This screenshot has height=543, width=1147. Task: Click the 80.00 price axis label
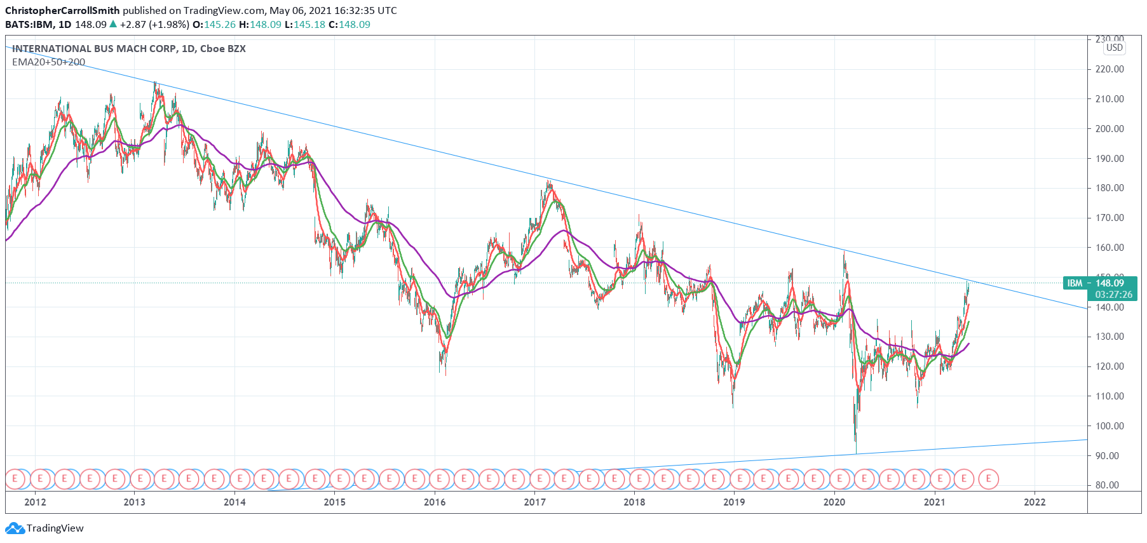click(1108, 485)
